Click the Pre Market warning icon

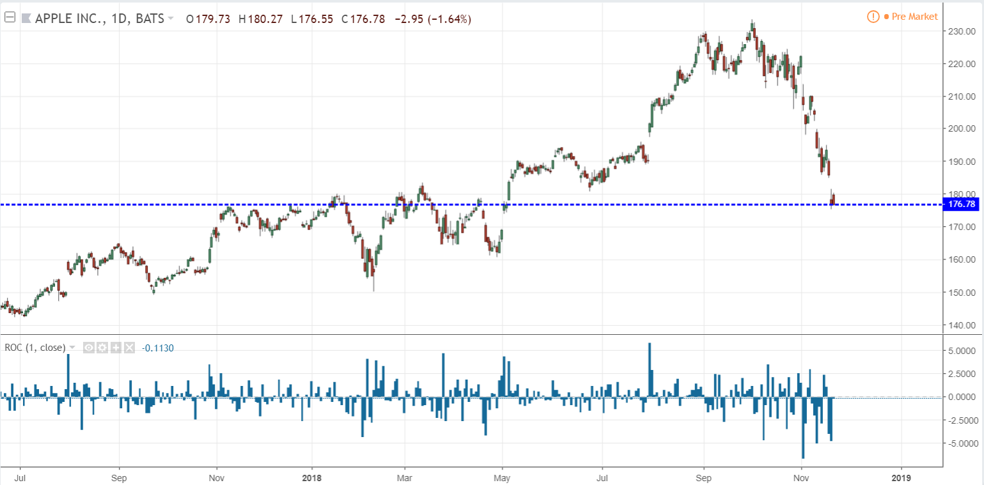pos(873,17)
